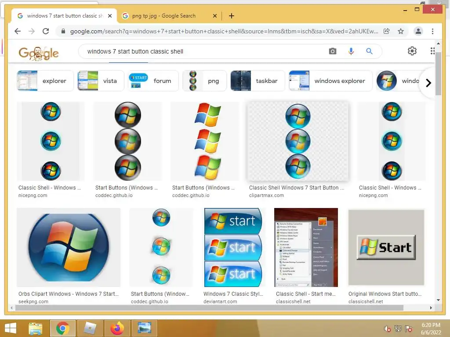
Task: Open the picture viewer taskbar icon
Action: tap(144, 328)
